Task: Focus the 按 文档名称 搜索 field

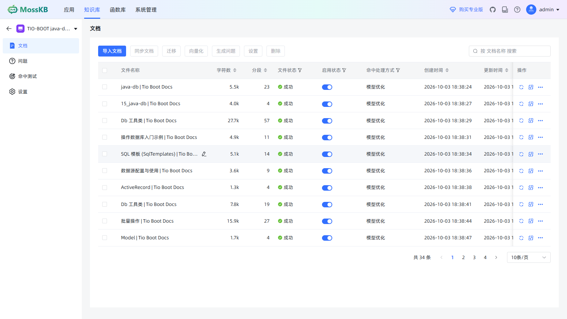Action: (510, 51)
